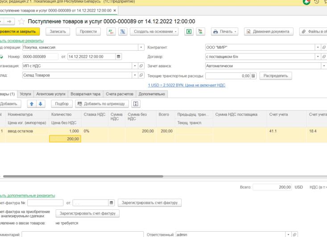Image resolution: width=327 pixels, height=237 pixels.
Task: Click the 0% Ставка НДС cell
Action: [x=95, y=131]
